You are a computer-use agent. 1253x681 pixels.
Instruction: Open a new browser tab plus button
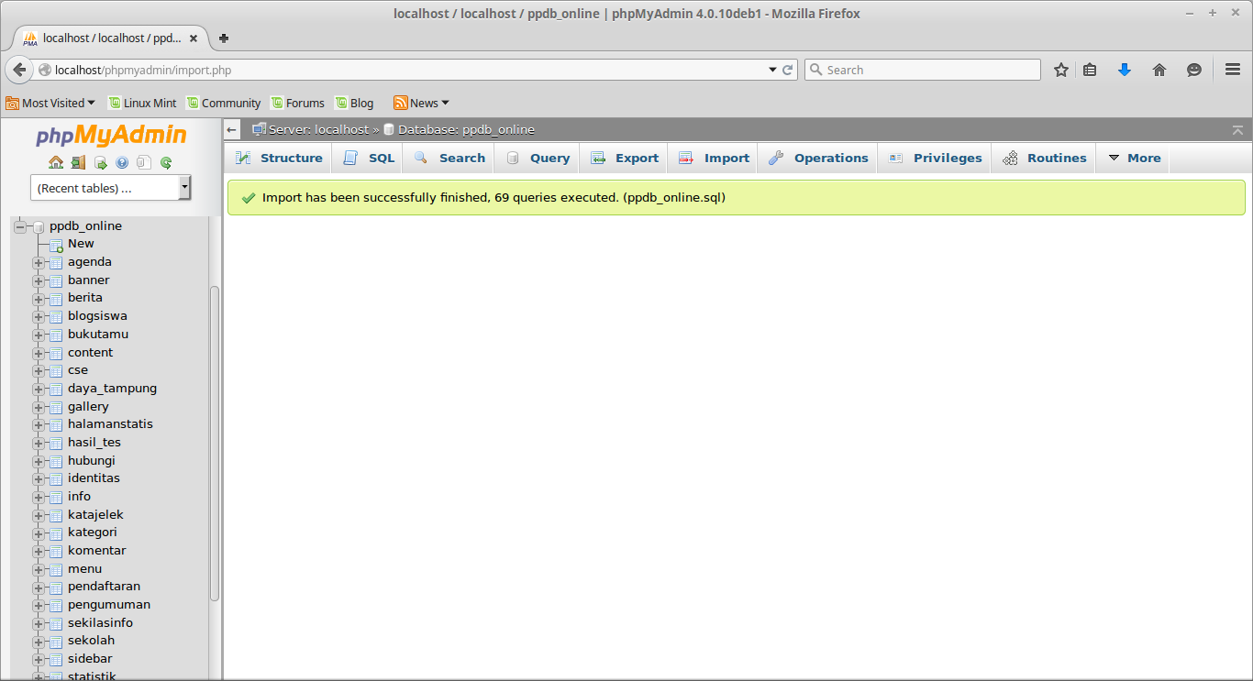224,38
